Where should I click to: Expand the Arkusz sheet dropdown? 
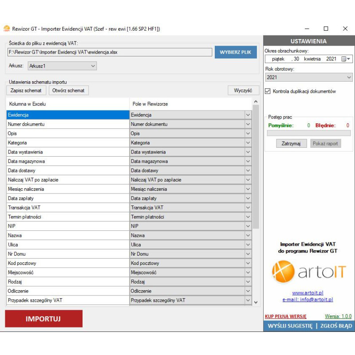point(93,66)
